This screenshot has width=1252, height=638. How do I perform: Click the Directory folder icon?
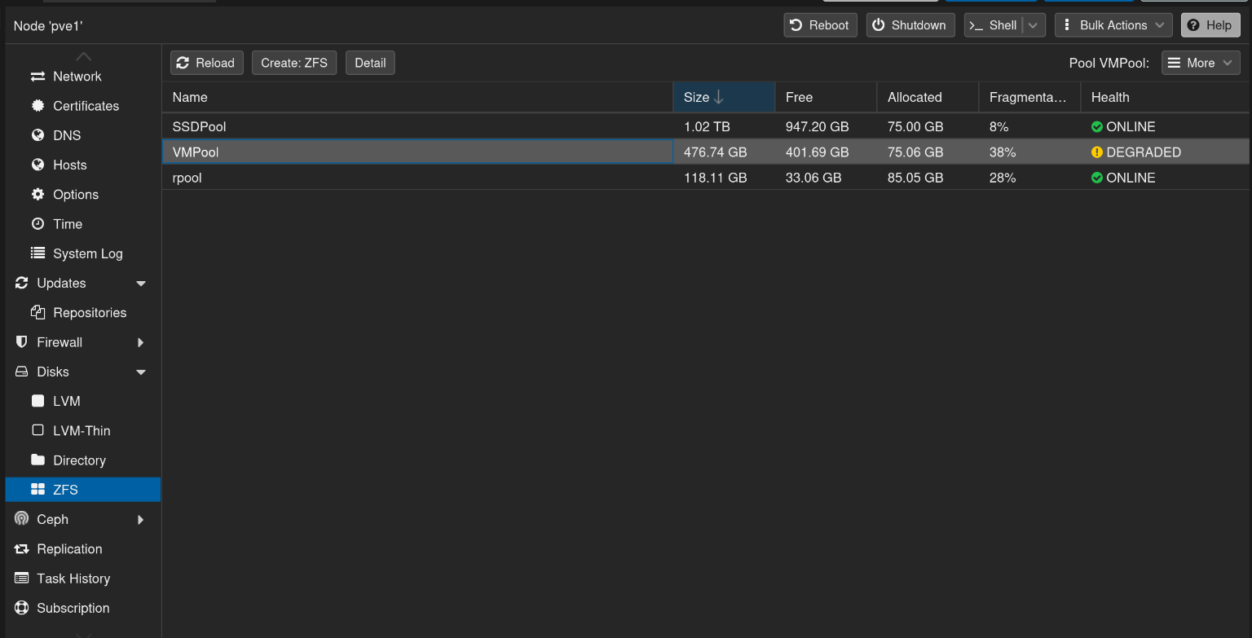tap(37, 460)
